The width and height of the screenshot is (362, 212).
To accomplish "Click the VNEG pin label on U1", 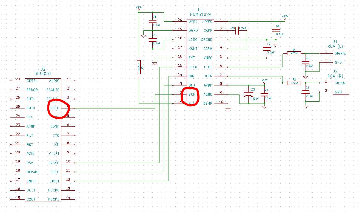I will pos(208,58).
